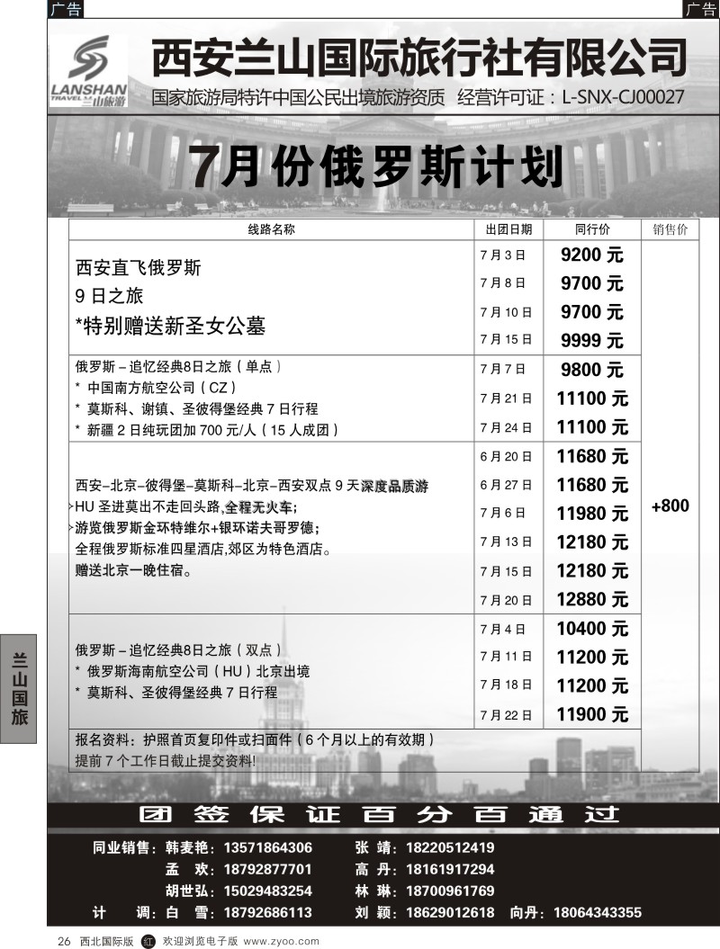Click 张靖's phone number 18220512419

(450, 848)
